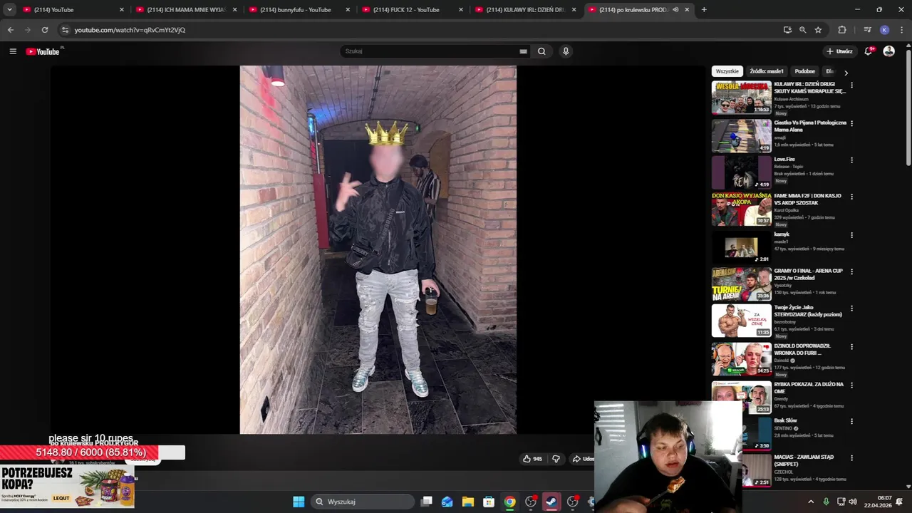Share the video via share button
Image resolution: width=912 pixels, height=513 pixels.
(x=583, y=459)
